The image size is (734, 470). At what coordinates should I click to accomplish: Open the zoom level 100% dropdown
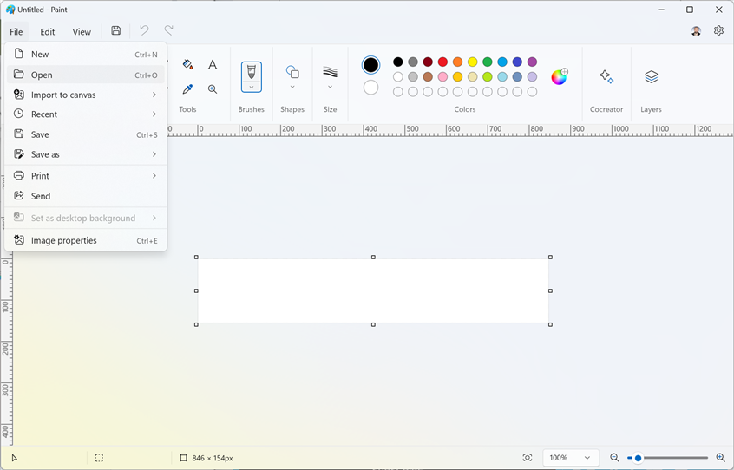click(571, 458)
